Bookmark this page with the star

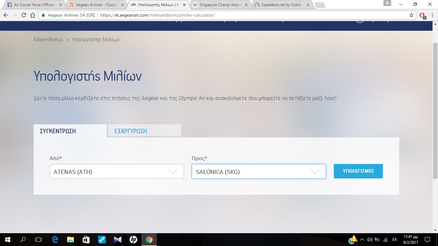pos(411,15)
